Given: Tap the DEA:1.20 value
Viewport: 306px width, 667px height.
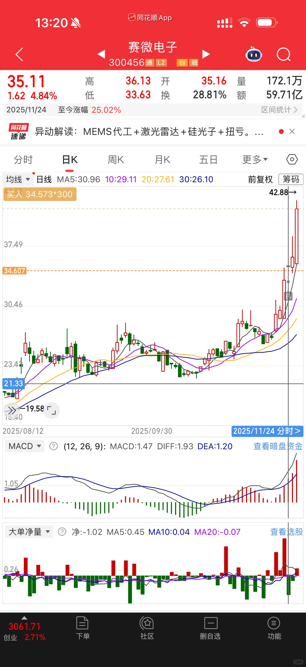Looking at the screenshot, I should click(215, 446).
